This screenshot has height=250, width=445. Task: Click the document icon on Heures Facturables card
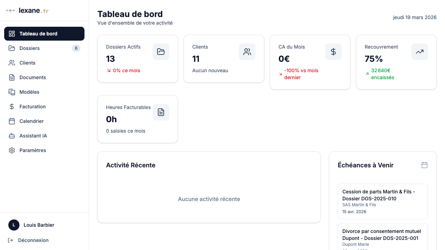(x=161, y=112)
